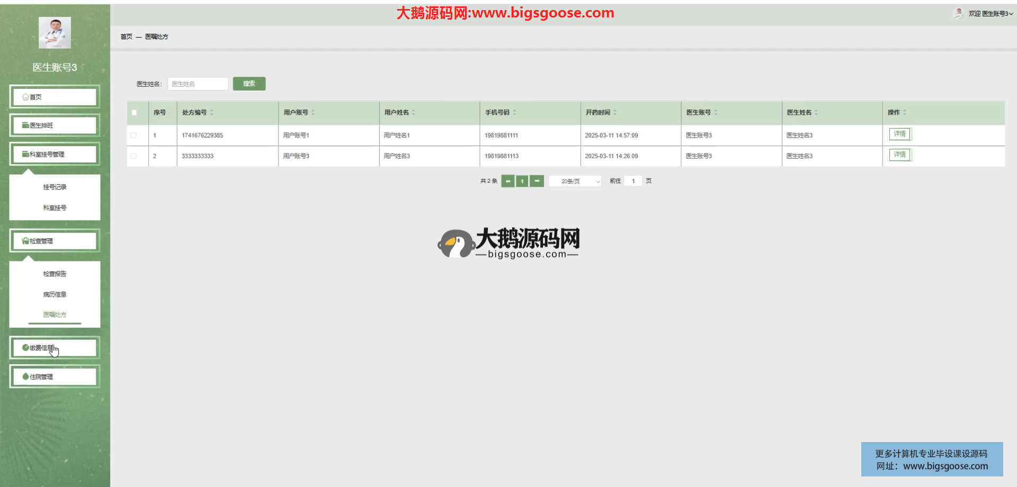Open 详情 for user 用户账号1 row

point(899,134)
